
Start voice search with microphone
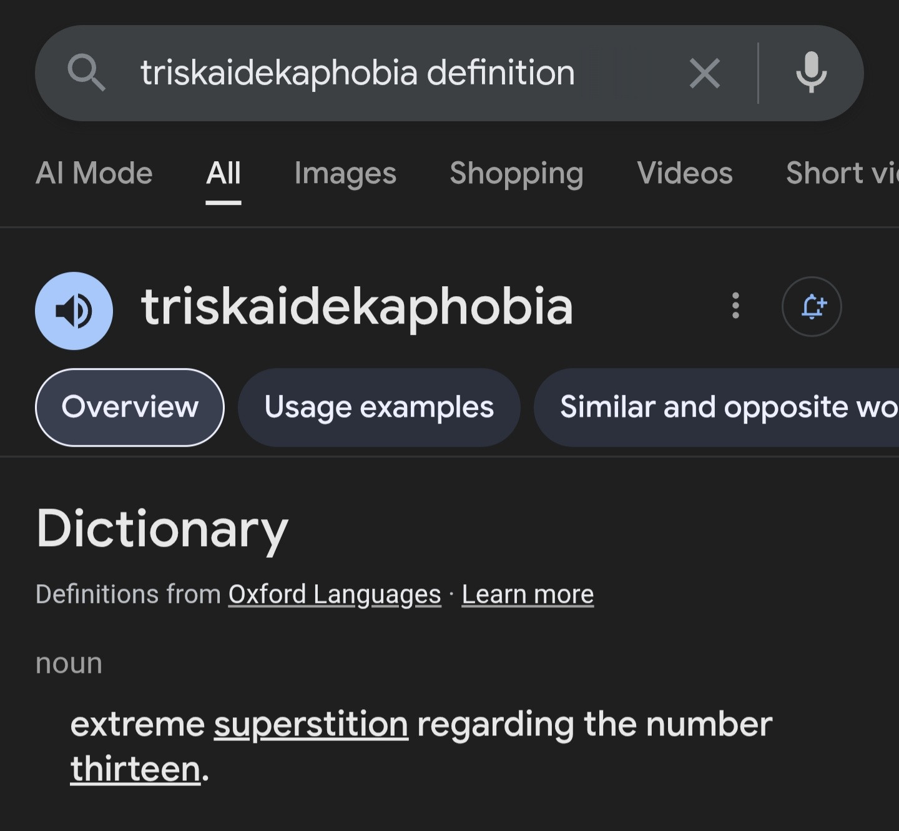(x=811, y=73)
